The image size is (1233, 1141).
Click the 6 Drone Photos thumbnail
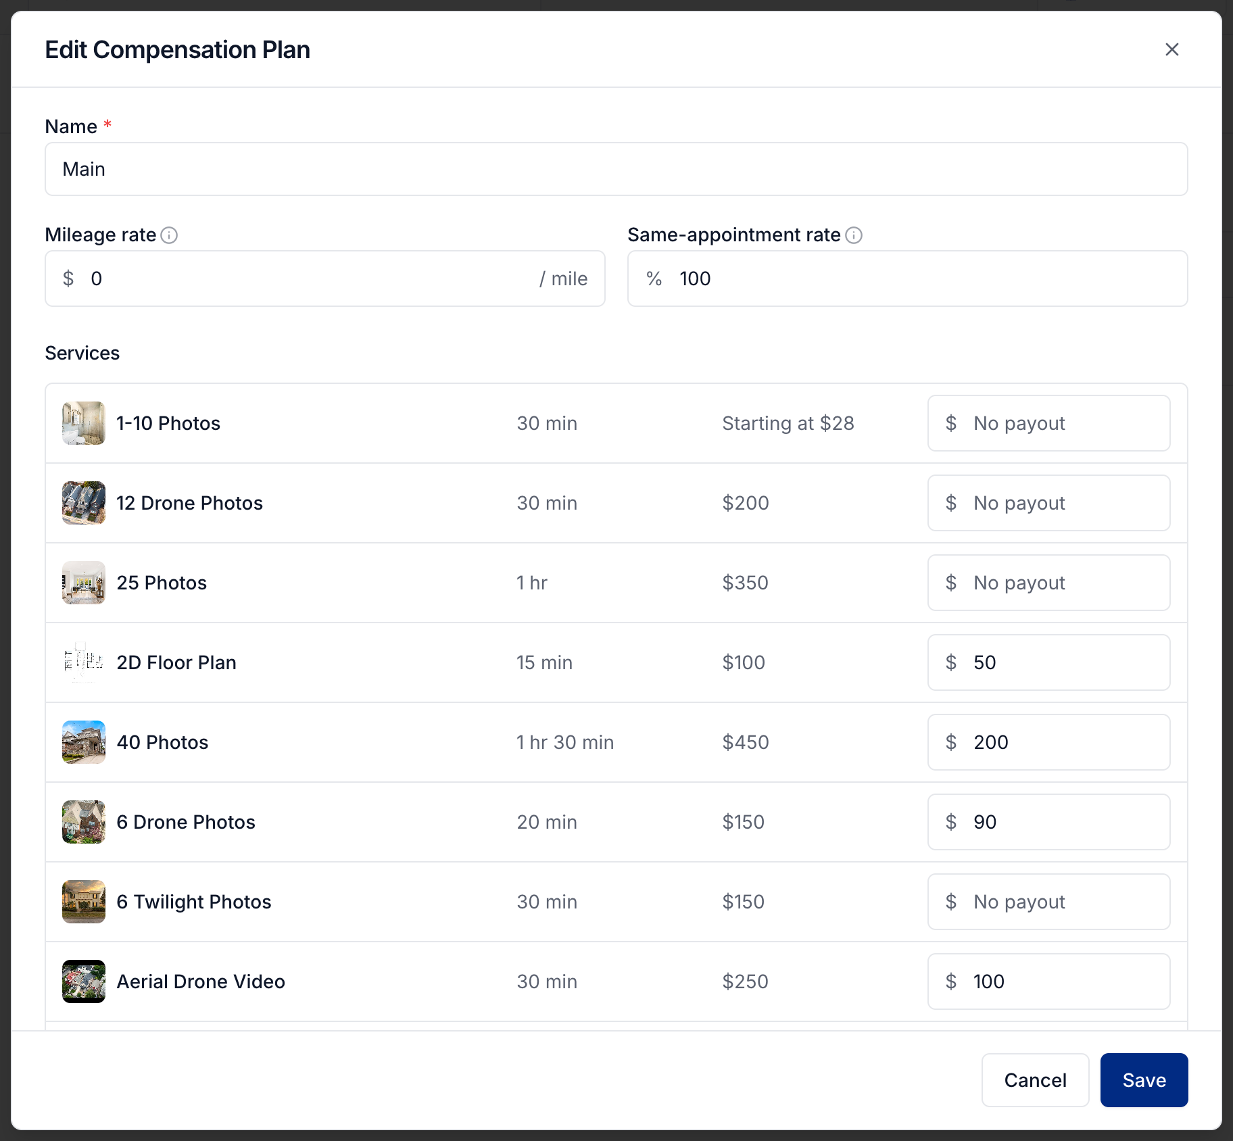(x=84, y=822)
